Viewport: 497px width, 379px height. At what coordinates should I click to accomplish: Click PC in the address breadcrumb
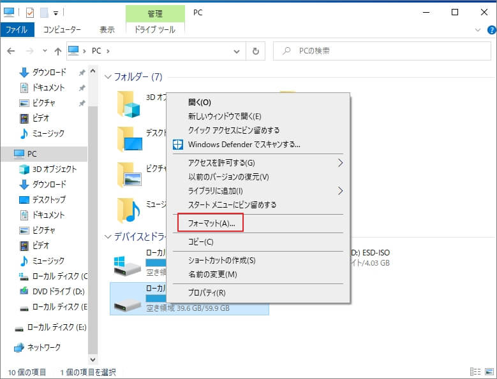click(96, 51)
